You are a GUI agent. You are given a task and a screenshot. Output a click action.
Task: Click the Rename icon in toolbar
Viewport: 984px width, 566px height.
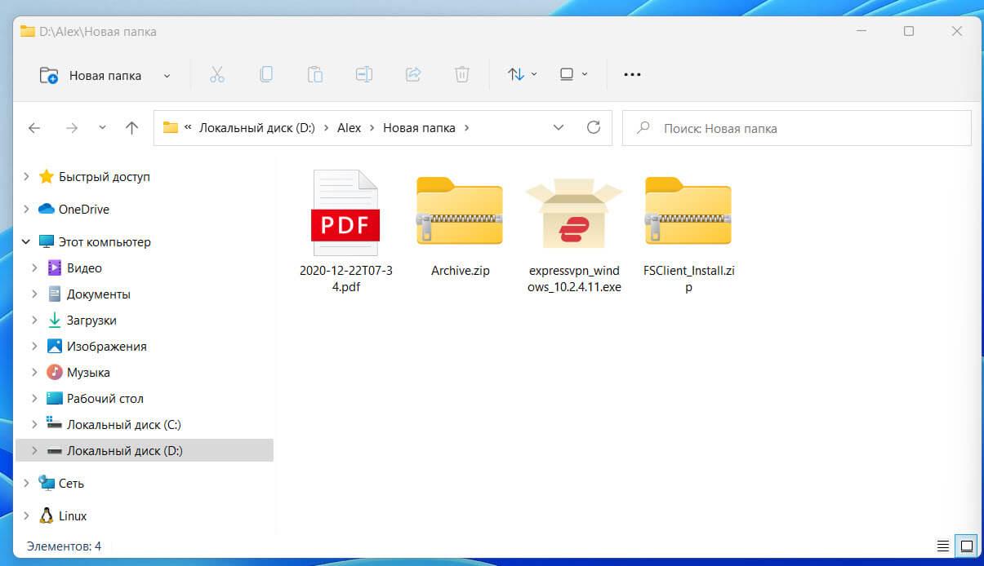[x=364, y=74]
